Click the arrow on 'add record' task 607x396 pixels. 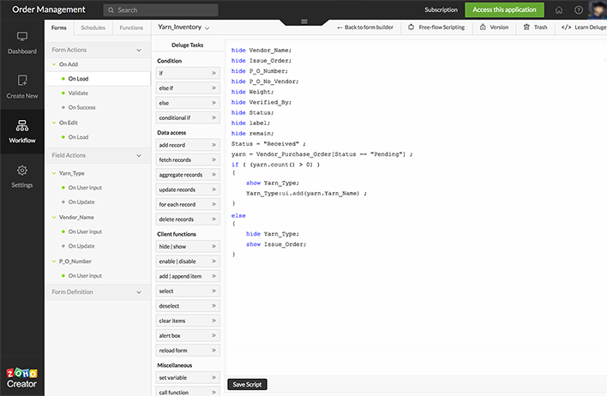tap(213, 145)
